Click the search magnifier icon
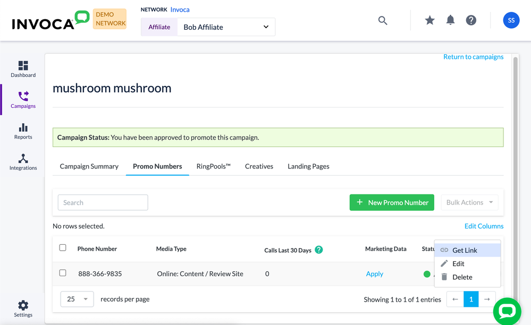The width and height of the screenshot is (531, 325). tap(383, 21)
